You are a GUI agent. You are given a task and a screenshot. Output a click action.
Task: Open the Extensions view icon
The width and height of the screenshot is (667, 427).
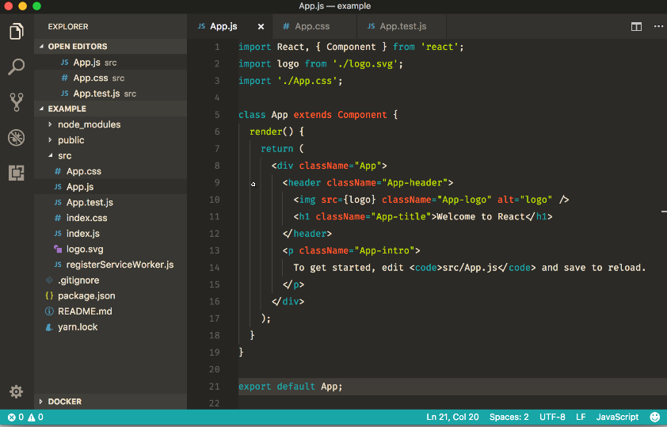(16, 172)
